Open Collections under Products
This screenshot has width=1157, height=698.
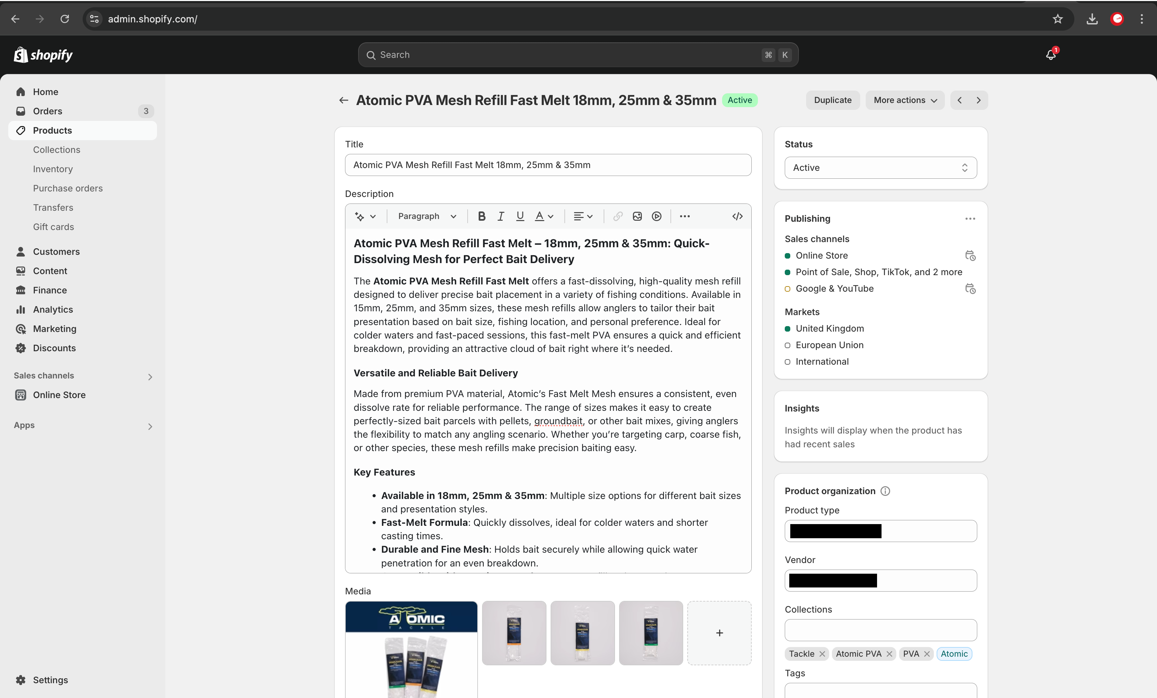(x=56, y=149)
